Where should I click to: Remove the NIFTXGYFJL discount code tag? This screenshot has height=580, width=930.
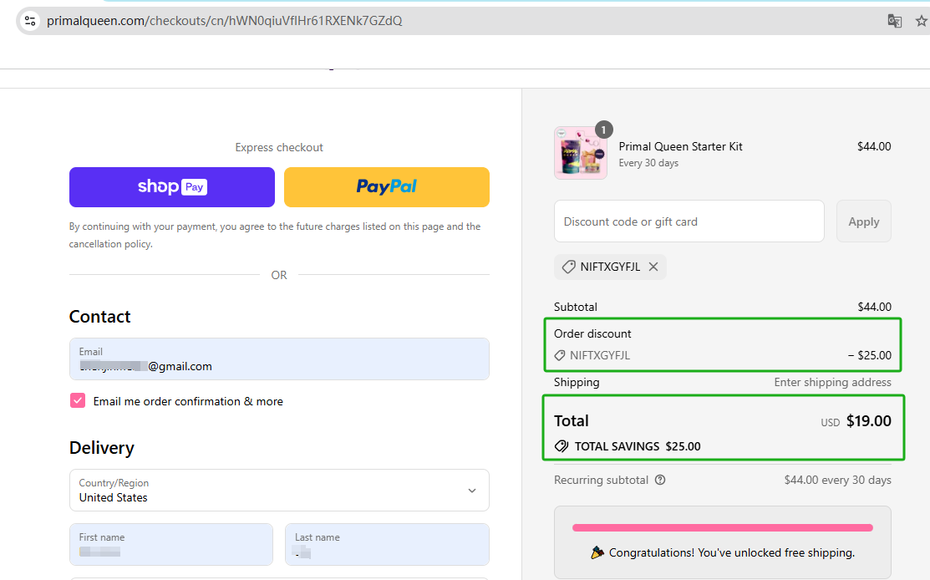pos(653,267)
